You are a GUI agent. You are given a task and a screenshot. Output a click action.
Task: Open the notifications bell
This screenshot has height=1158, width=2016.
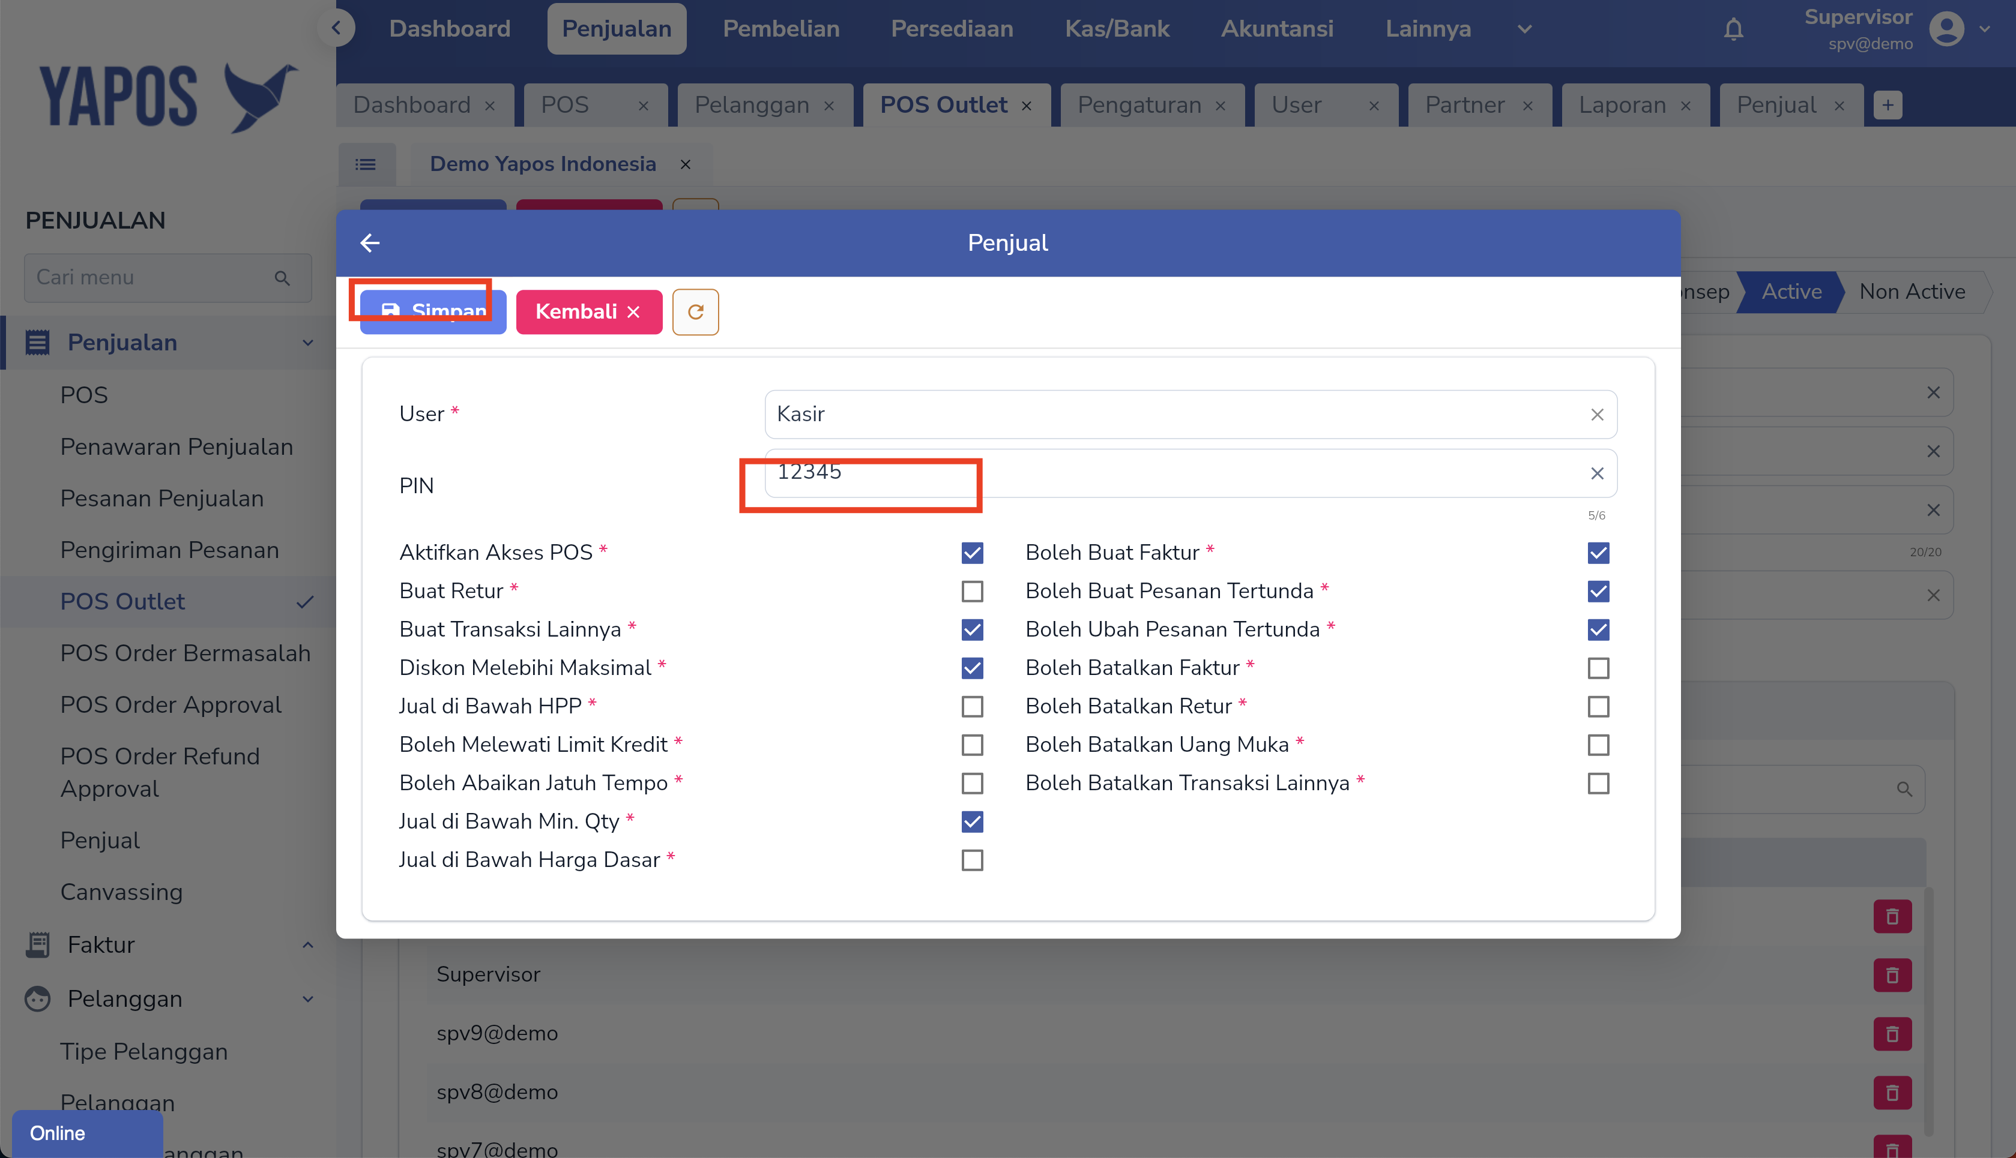coord(1734,29)
